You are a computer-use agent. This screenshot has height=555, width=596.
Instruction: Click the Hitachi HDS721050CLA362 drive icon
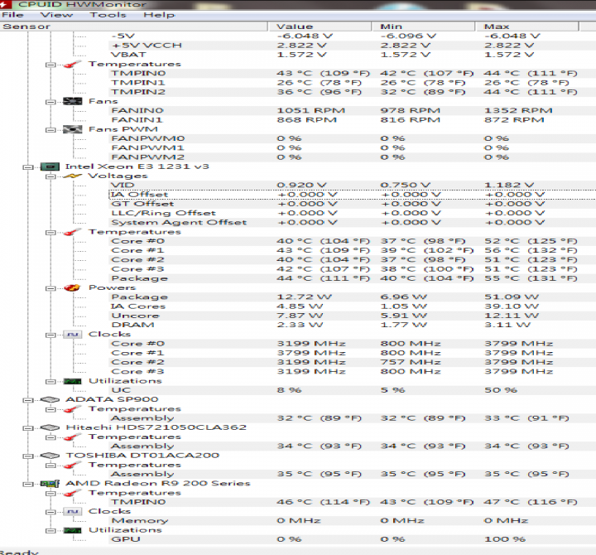coord(50,427)
